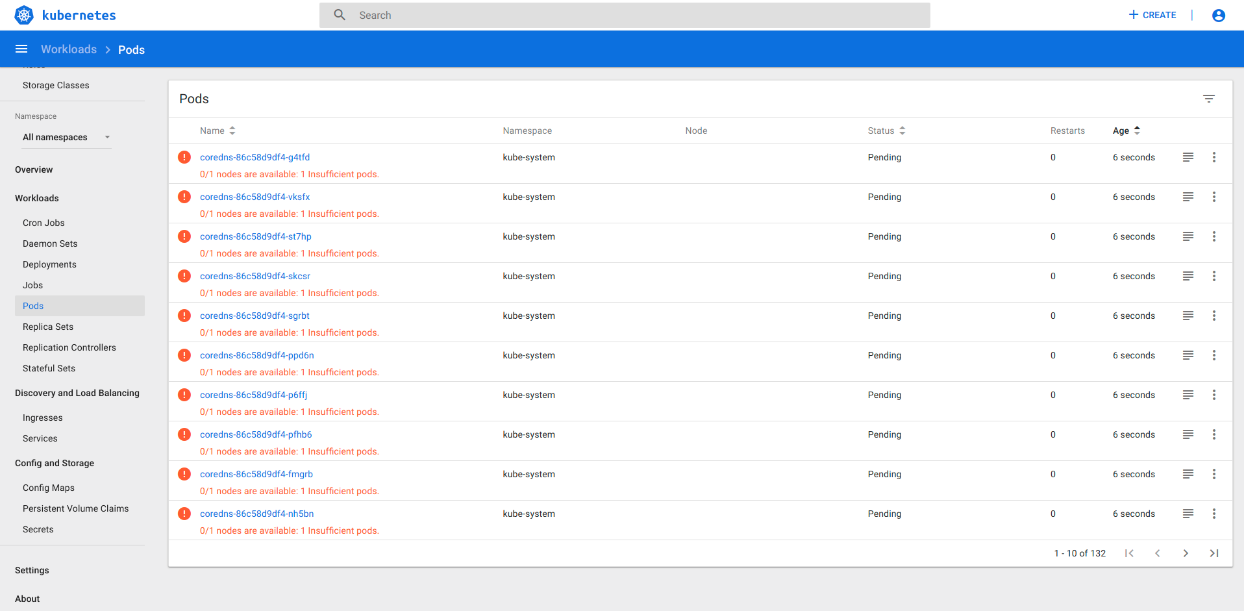Open the Pods filter icon
1244x611 pixels.
1209,99
